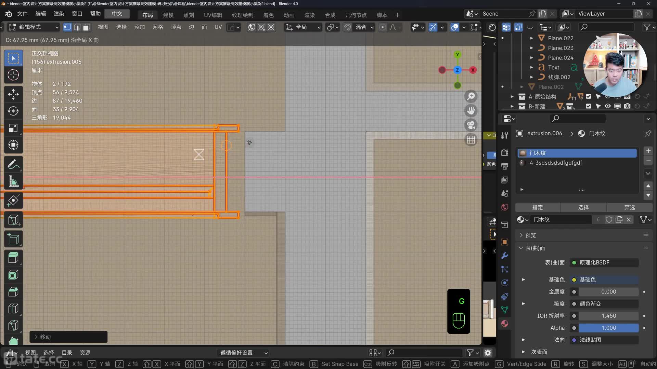Activate the Annotate pencil tool
Viewport: 657px width, 369px height.
click(x=13, y=165)
